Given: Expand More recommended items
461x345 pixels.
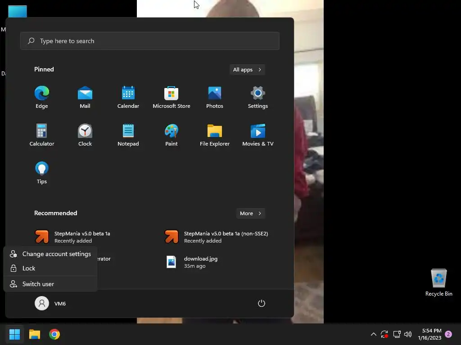Looking at the screenshot, I should (x=250, y=213).
